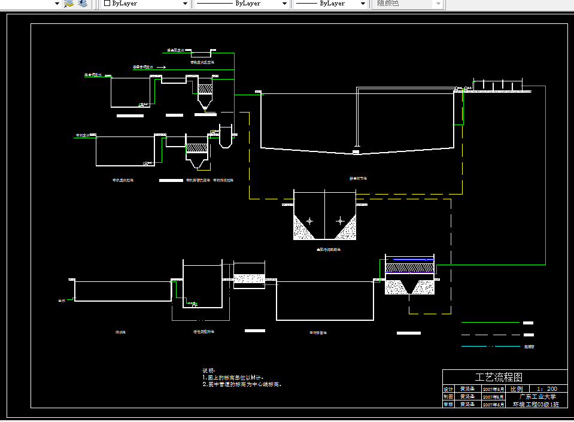The width and height of the screenshot is (574, 422).
Task: Select the 环境工程03级1班 text
Action: click(536, 405)
